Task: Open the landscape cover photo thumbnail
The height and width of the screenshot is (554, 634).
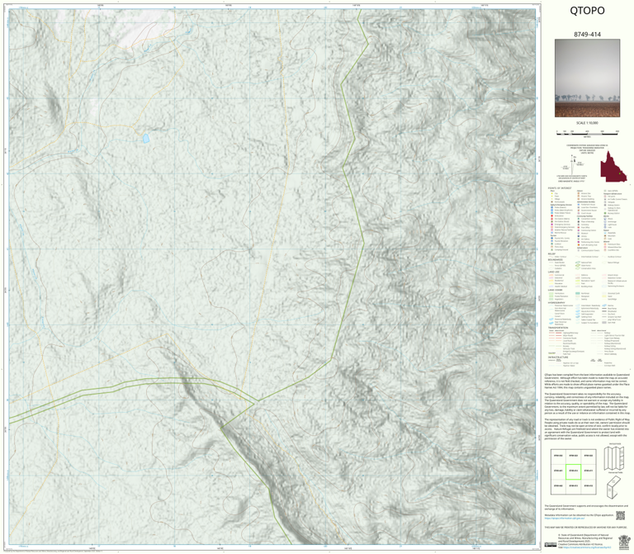Action: point(587,78)
